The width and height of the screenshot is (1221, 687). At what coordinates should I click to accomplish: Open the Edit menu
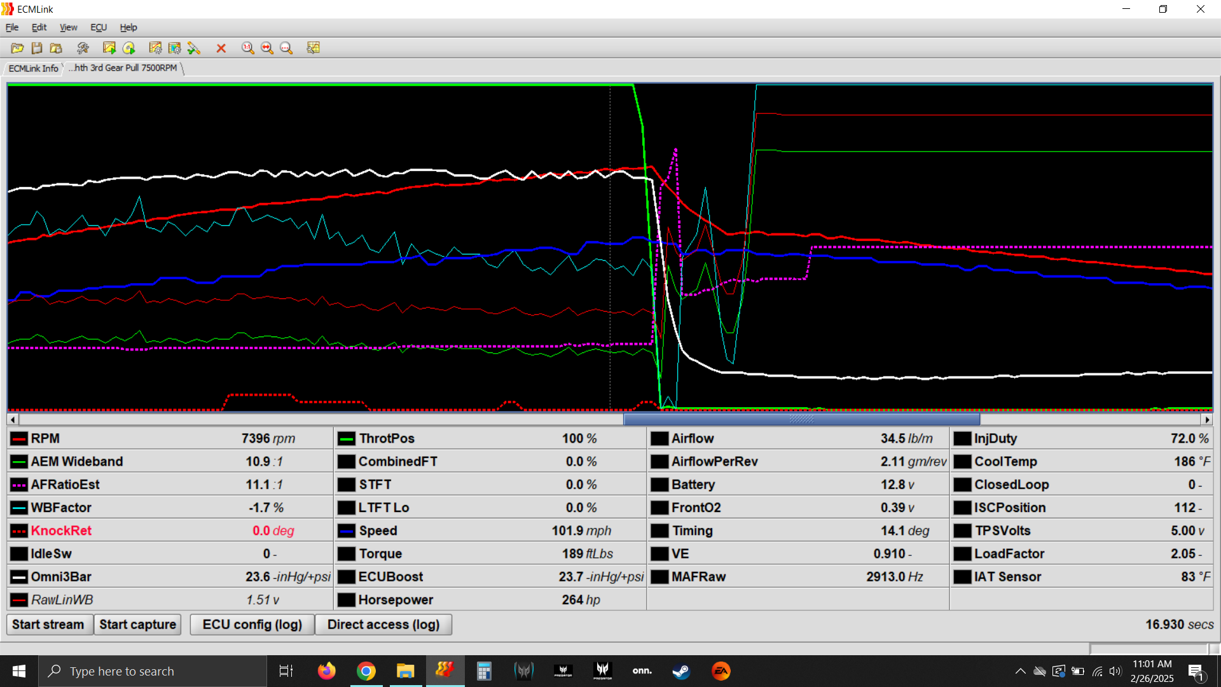(39, 27)
